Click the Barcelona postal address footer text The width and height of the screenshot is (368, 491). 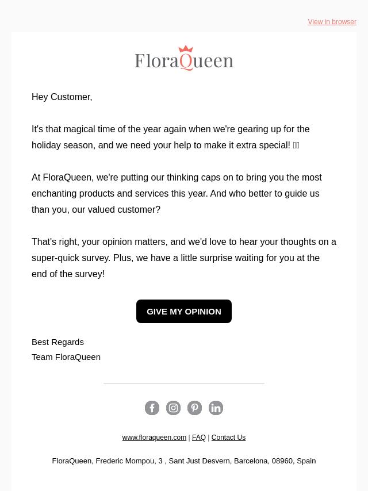click(184, 461)
